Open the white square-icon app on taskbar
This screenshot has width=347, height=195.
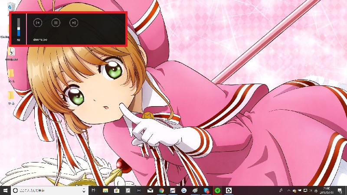tap(229, 190)
